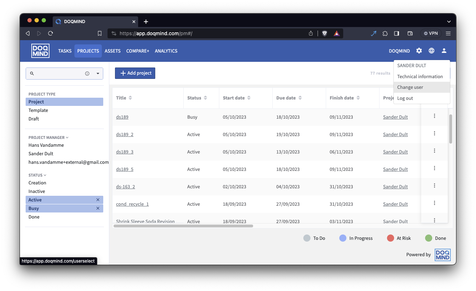Toggle the Done status filter
Screen dimensions: 476x291
34,217
